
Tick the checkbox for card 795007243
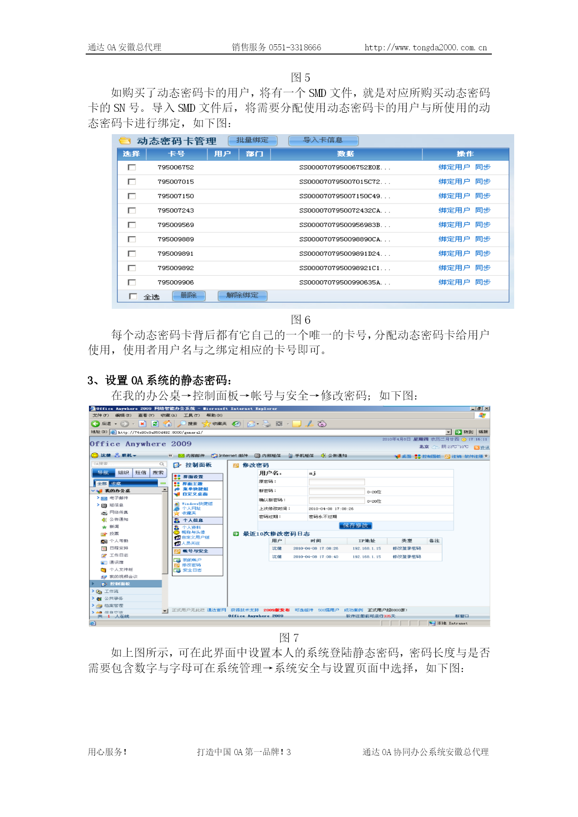[x=132, y=211]
